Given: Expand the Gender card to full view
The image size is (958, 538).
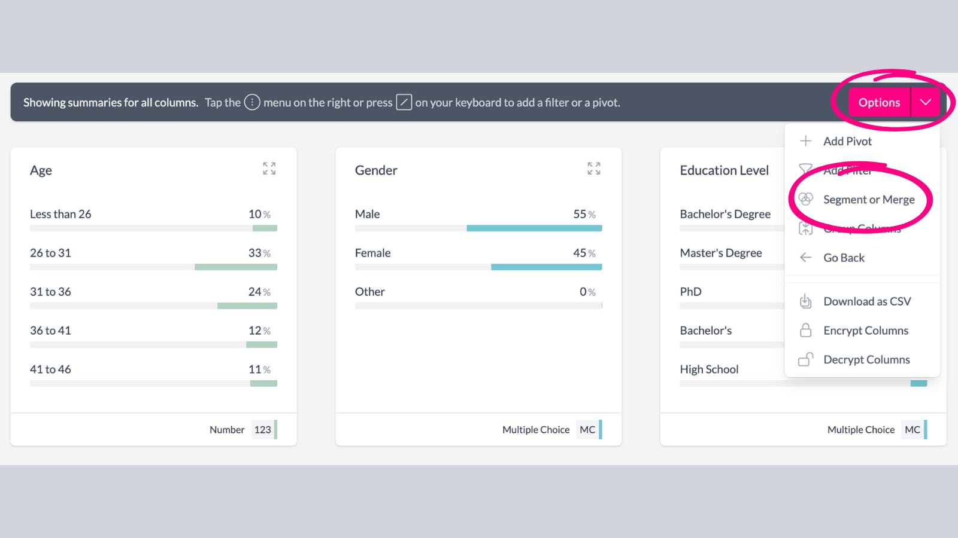Looking at the screenshot, I should click(x=593, y=169).
